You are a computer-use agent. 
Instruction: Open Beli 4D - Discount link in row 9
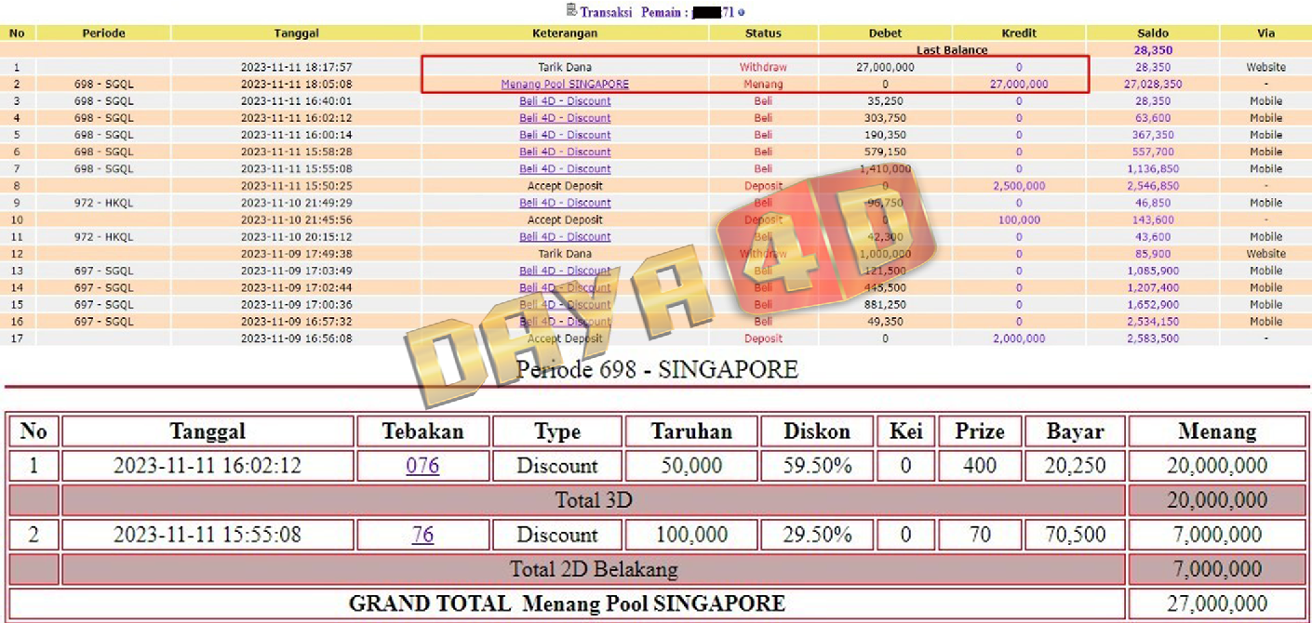point(565,203)
